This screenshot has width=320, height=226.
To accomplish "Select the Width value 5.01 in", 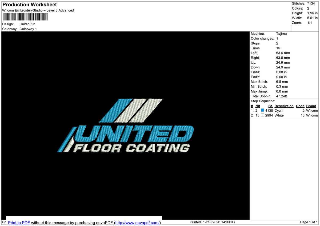I will tap(313, 18).
